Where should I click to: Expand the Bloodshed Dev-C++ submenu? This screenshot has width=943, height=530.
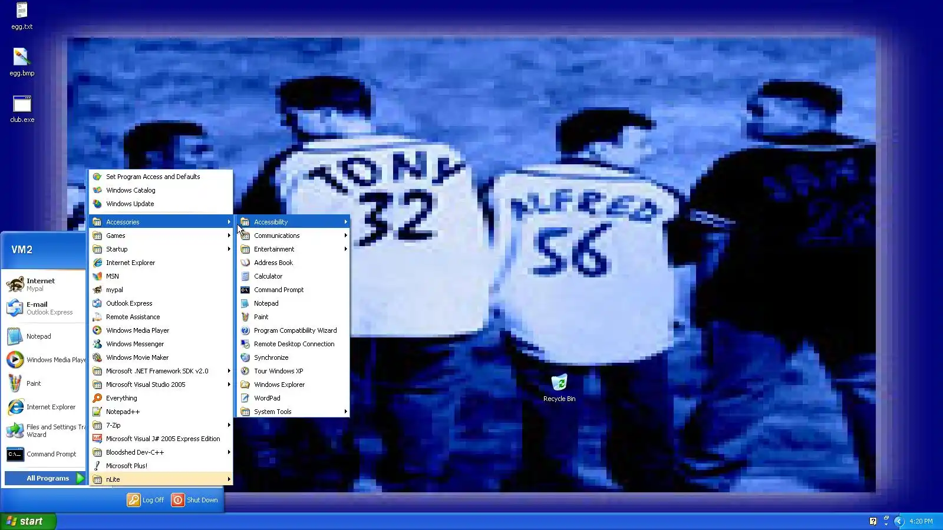tap(161, 452)
